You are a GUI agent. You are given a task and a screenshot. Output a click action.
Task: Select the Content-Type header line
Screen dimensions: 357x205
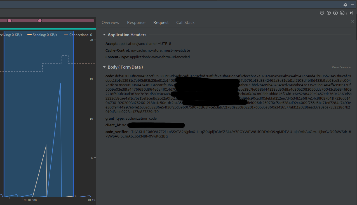(147, 57)
